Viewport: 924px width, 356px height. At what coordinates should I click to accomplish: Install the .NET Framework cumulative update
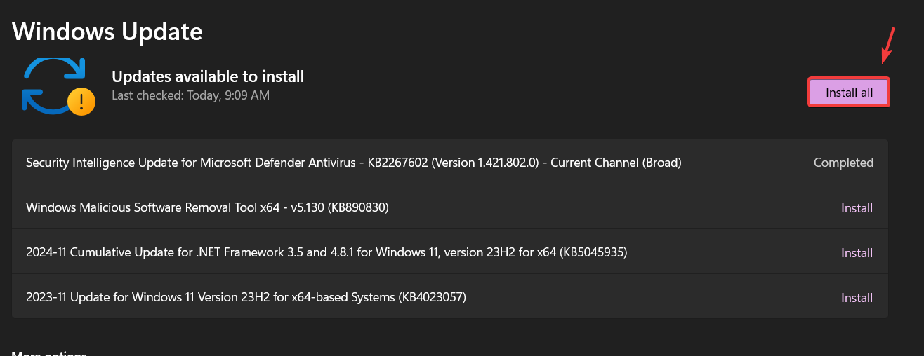(x=857, y=253)
